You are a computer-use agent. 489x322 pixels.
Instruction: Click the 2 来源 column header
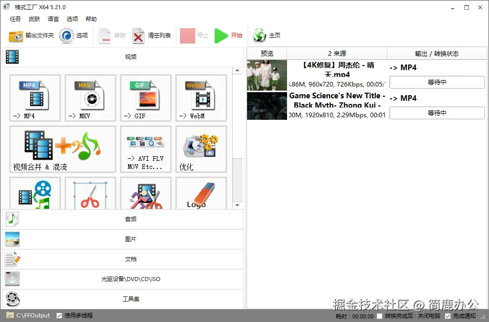tap(337, 54)
